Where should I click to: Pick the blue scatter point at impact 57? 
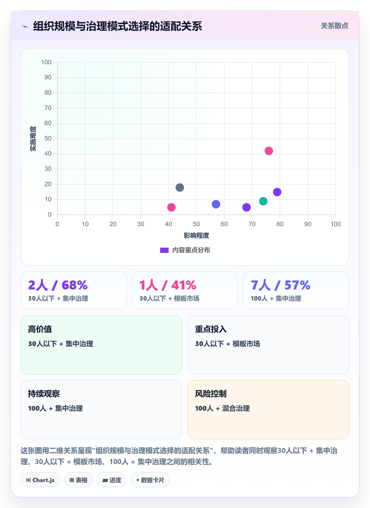pyautogui.click(x=216, y=204)
